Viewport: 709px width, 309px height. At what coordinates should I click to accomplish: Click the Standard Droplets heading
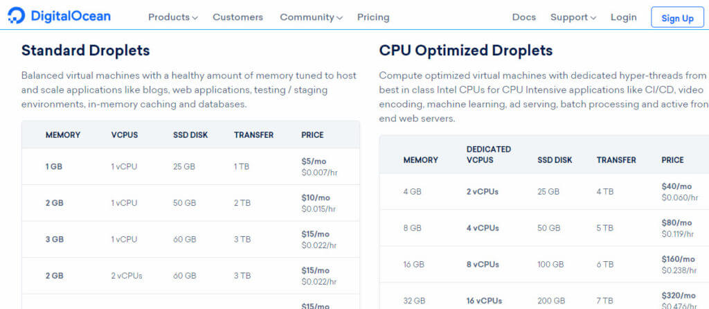click(x=85, y=51)
